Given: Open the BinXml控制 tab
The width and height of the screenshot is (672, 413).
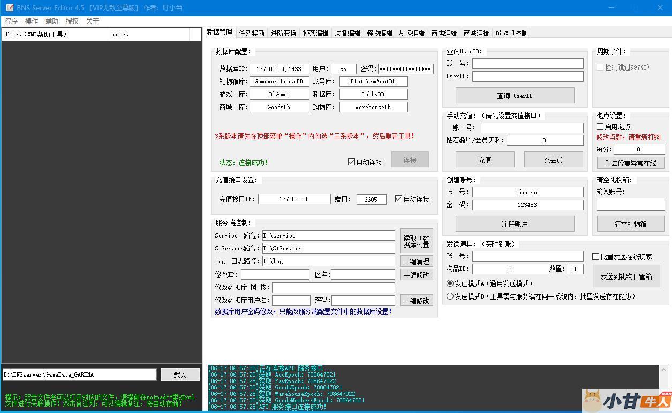Looking at the screenshot, I should click(511, 33).
